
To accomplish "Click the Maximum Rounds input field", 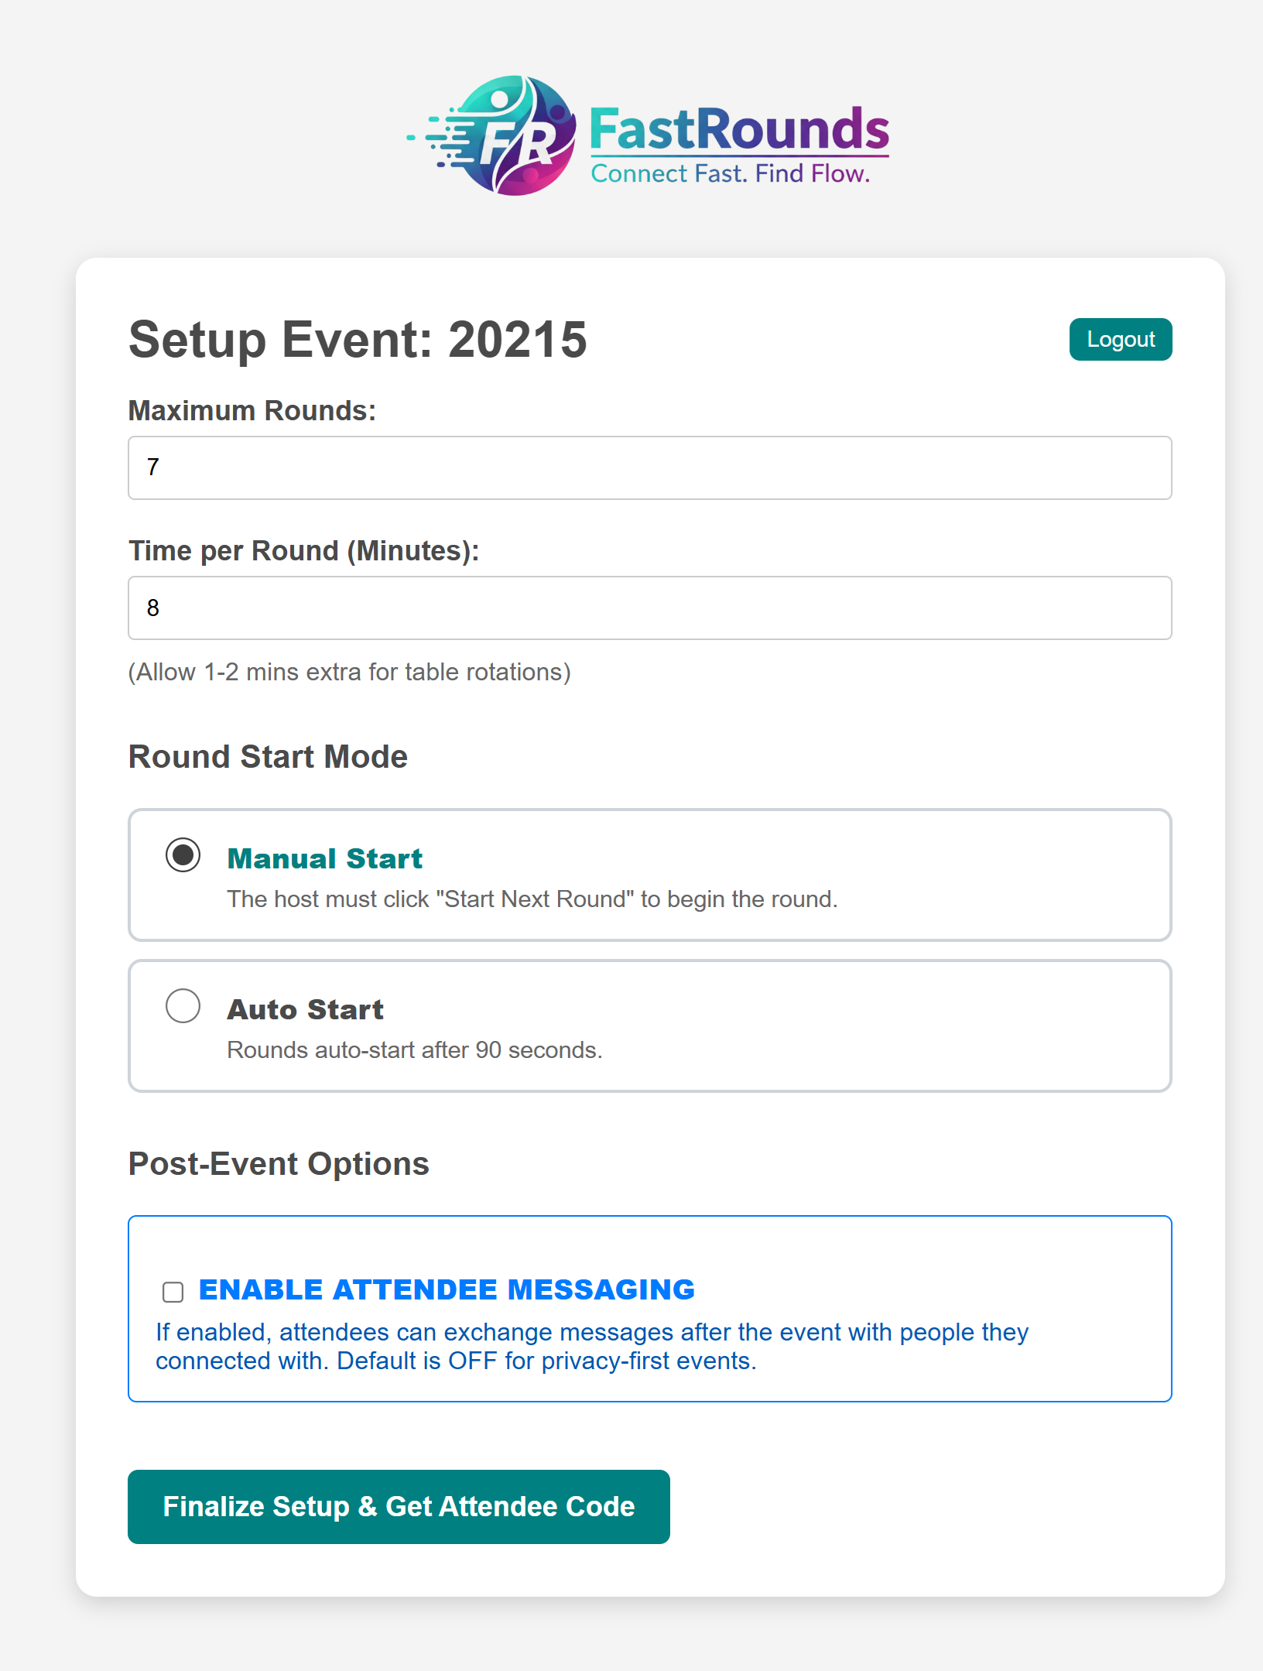I will [x=649, y=467].
